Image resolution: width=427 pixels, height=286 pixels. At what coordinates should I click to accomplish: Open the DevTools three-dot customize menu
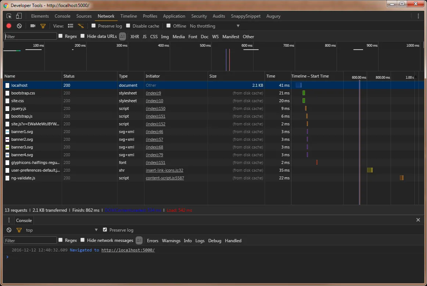pos(418,16)
